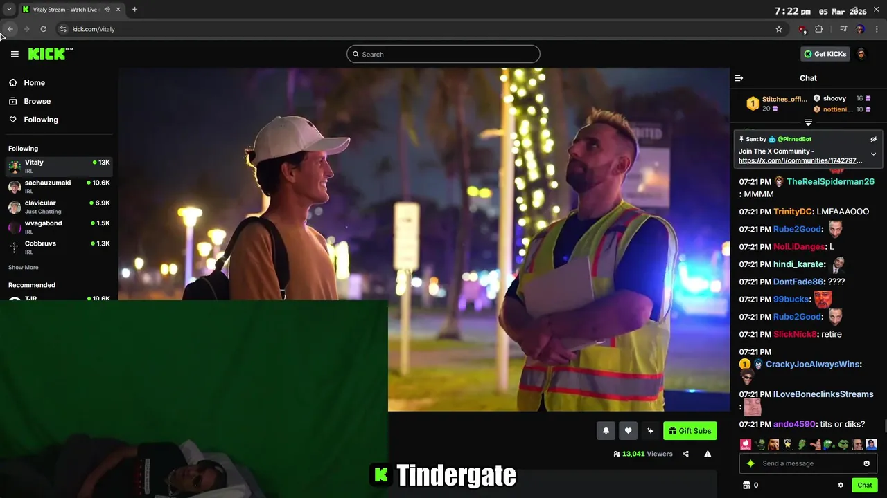Open the Vitaly followed channel
Viewport: 887px width, 498px height.
pos(59,166)
